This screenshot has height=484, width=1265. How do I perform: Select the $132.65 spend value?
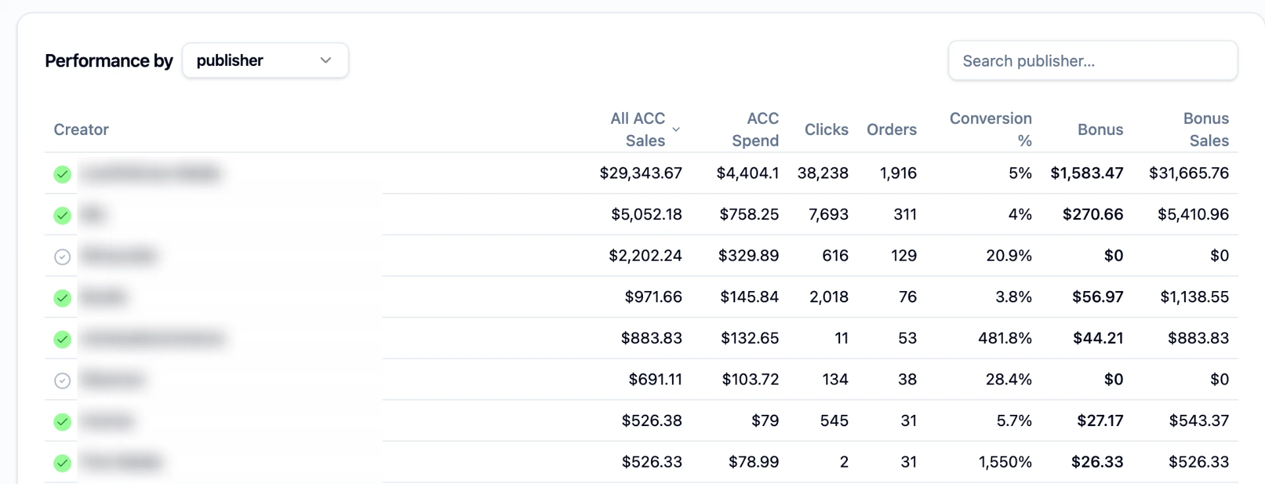click(x=750, y=338)
